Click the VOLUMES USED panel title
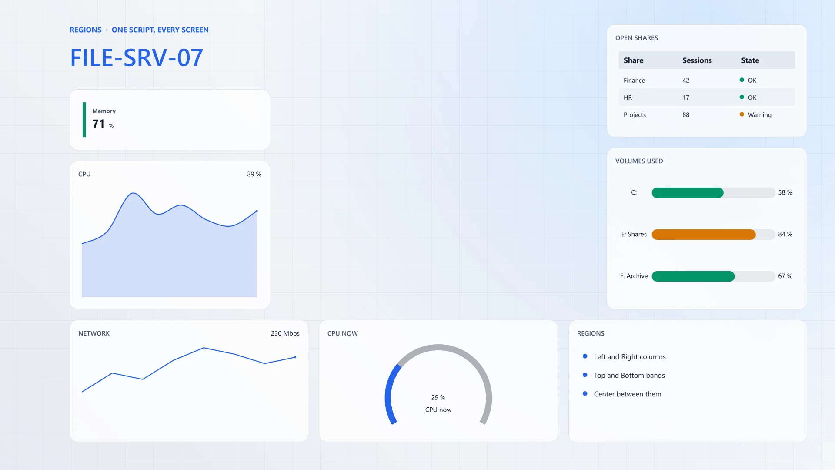This screenshot has height=470, width=835. pos(639,161)
